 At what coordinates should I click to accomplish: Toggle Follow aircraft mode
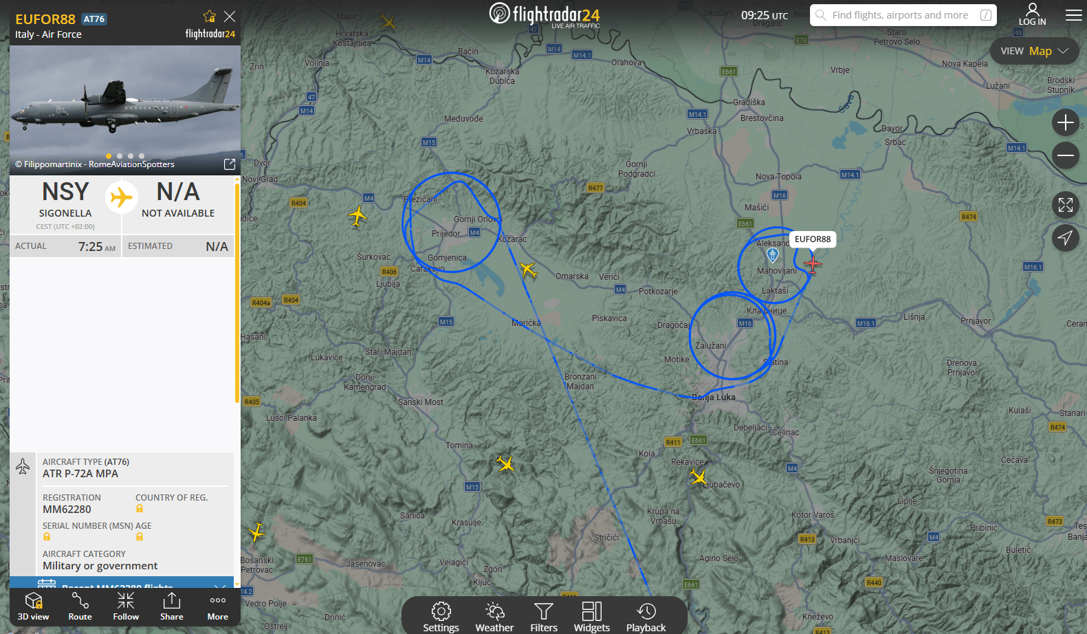click(x=126, y=606)
